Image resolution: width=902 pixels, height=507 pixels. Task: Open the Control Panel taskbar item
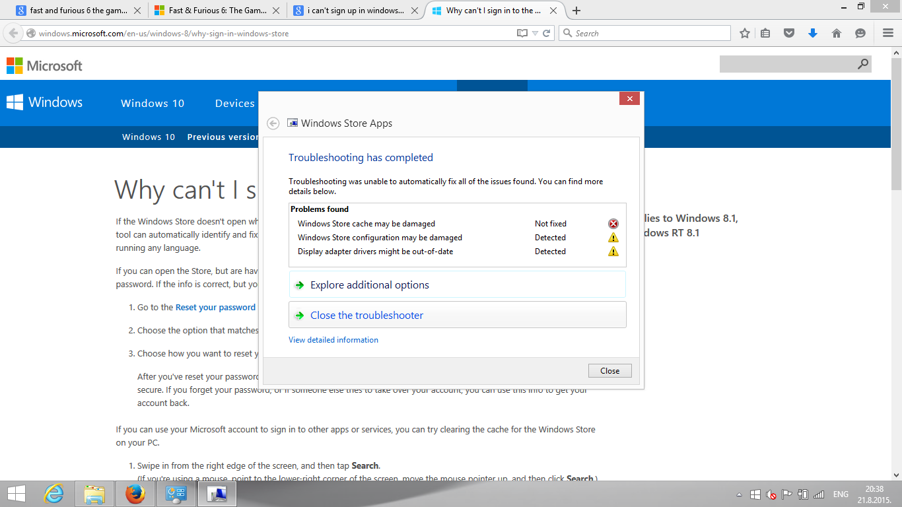coord(176,494)
